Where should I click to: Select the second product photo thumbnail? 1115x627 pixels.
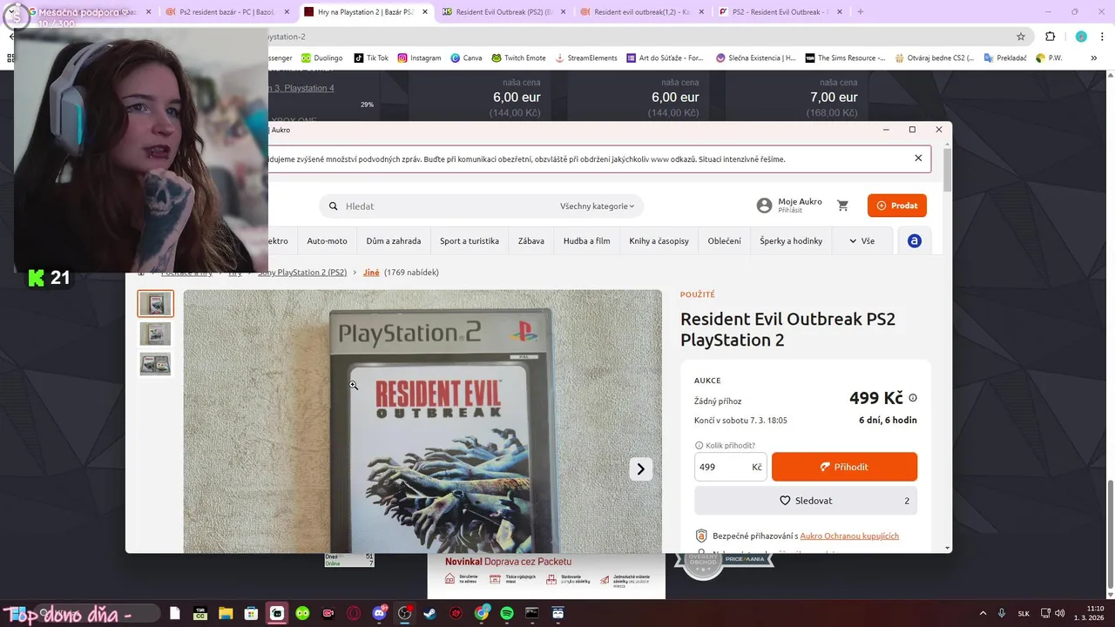[156, 334]
